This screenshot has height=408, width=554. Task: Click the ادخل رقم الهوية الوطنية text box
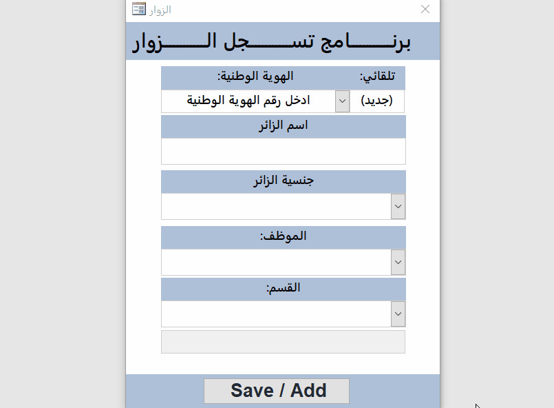coord(248,101)
